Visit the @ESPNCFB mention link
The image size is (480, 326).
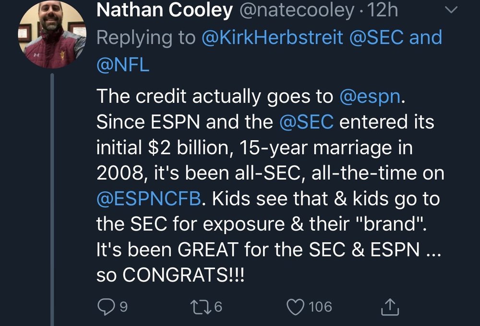pos(148,199)
